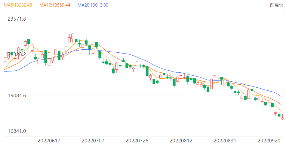Image resolution: width=286 pixels, height=143 pixels.
Task: Click the 23571.8 price axis label
Action: [x=17, y=19]
